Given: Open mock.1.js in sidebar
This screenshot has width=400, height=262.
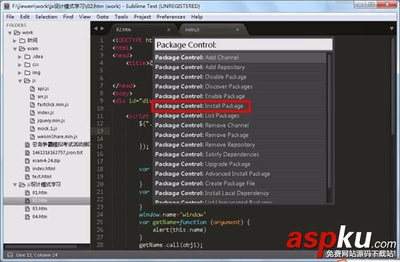Looking at the screenshot, I should (47, 128).
